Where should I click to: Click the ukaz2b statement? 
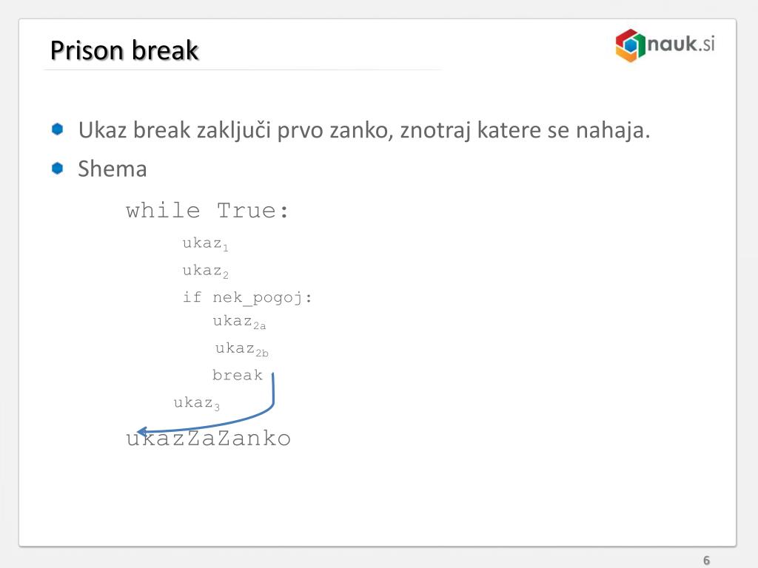point(242,349)
